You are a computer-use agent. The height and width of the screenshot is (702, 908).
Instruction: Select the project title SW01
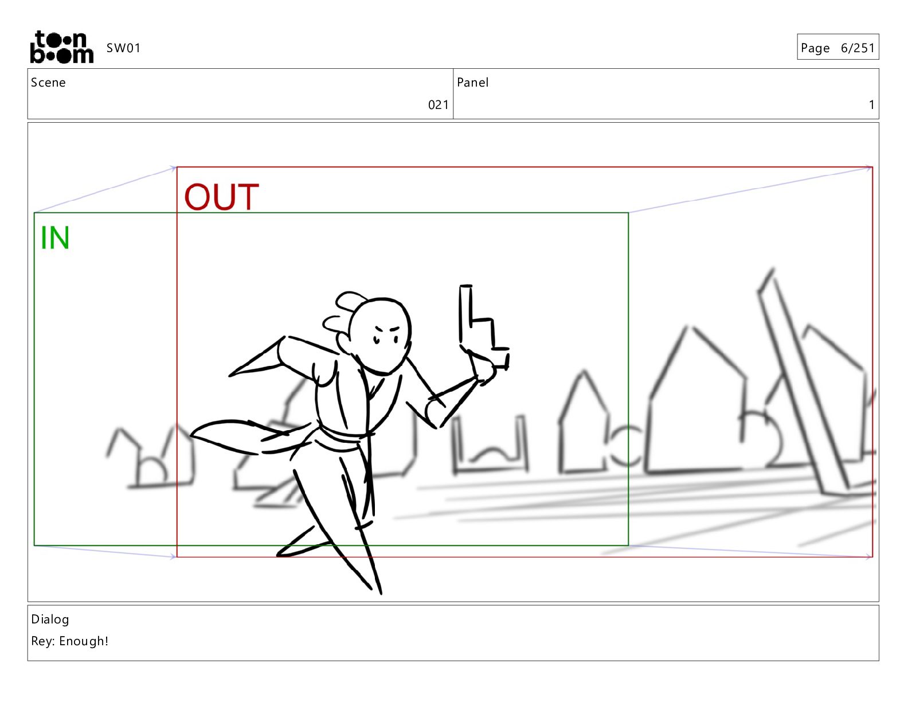[123, 48]
